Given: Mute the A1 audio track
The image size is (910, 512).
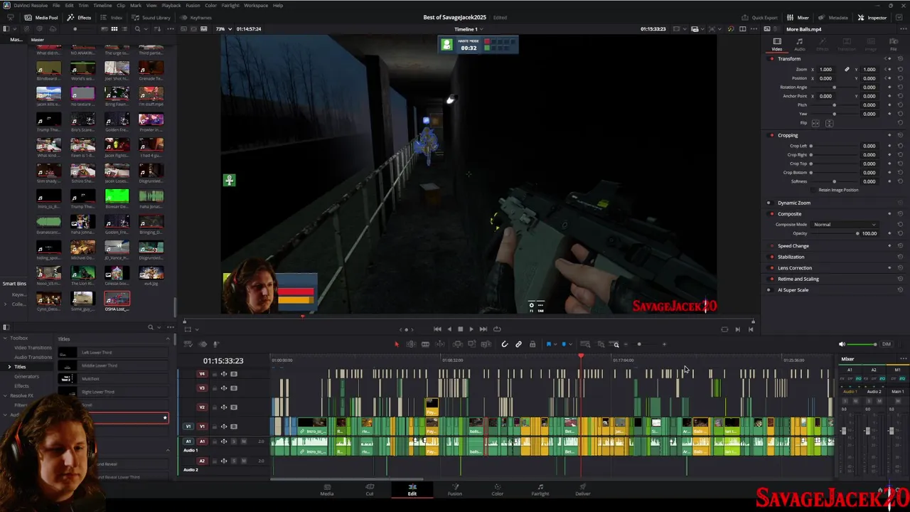Looking at the screenshot, I should point(244,442).
